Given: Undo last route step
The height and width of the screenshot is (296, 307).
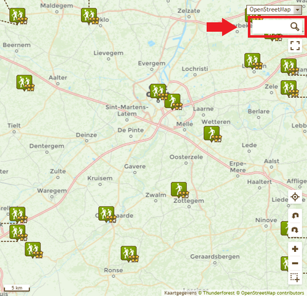Looking at the screenshot, I should 295,216.
